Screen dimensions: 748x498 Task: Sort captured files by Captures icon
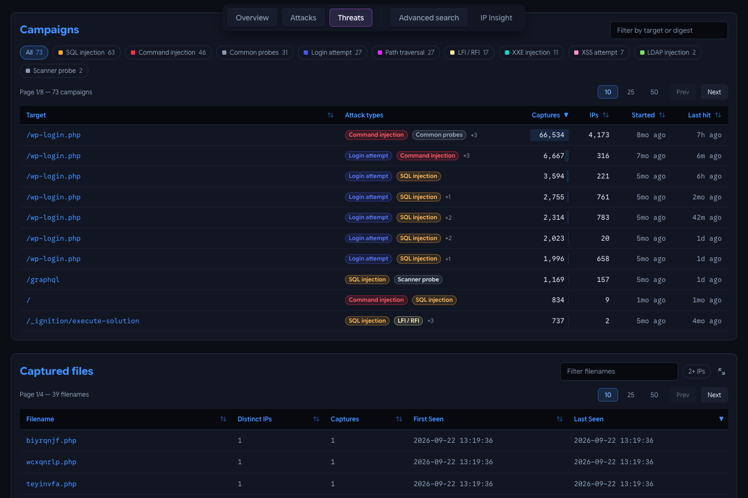399,419
